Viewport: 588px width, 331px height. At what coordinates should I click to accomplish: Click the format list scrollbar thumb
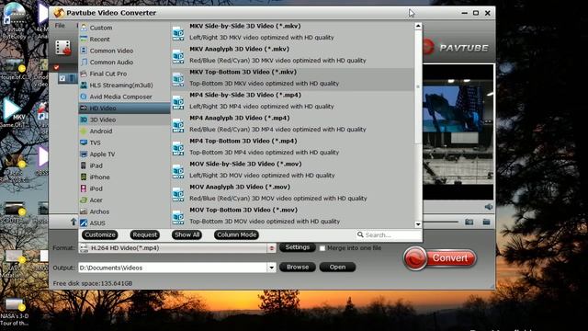(418, 87)
